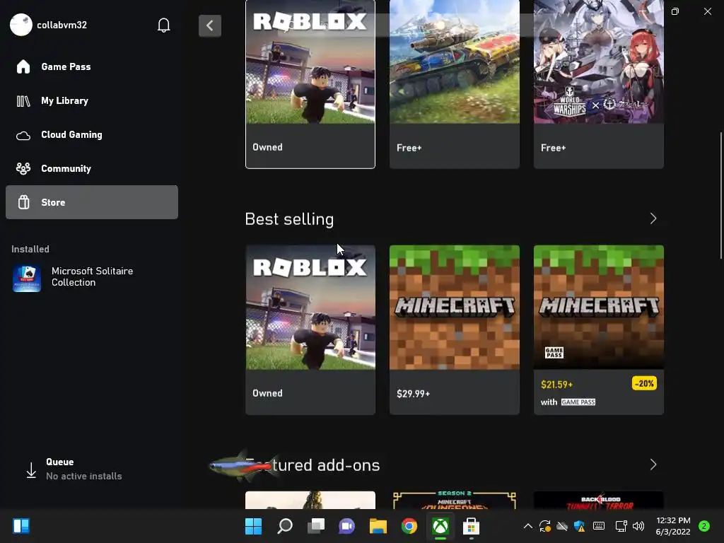Viewport: 724px width, 543px height.
Task: Click the network display tray icon
Action: tap(621, 526)
